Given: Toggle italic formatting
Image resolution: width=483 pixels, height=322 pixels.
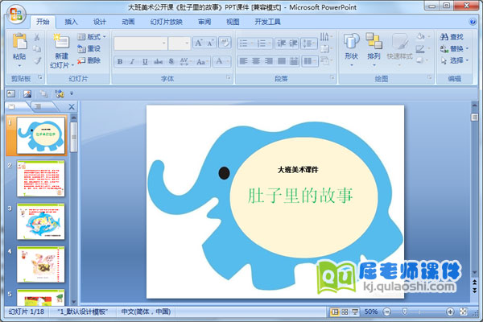Looking at the screenshot, I should click(x=132, y=61).
